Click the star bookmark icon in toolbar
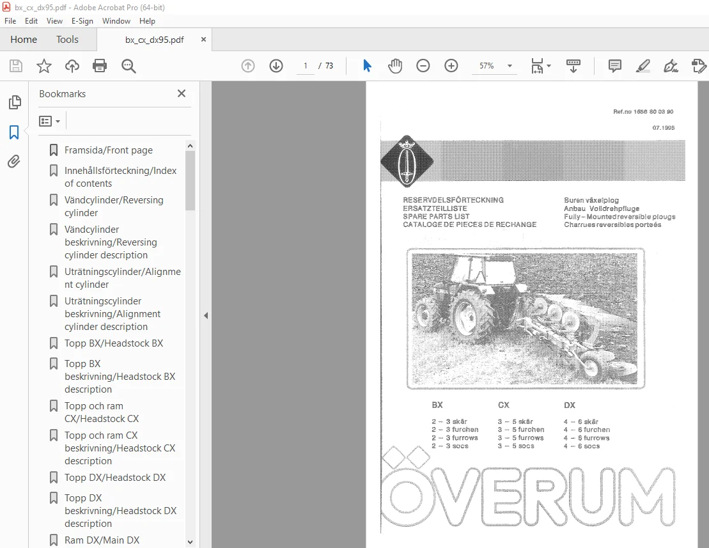Viewport: 709px width, 548px height. (x=44, y=66)
